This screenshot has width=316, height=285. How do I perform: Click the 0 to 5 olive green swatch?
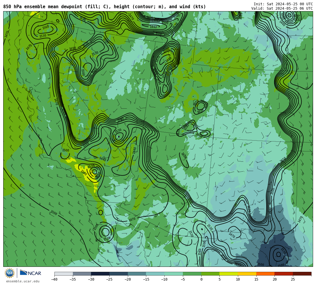point(210,274)
